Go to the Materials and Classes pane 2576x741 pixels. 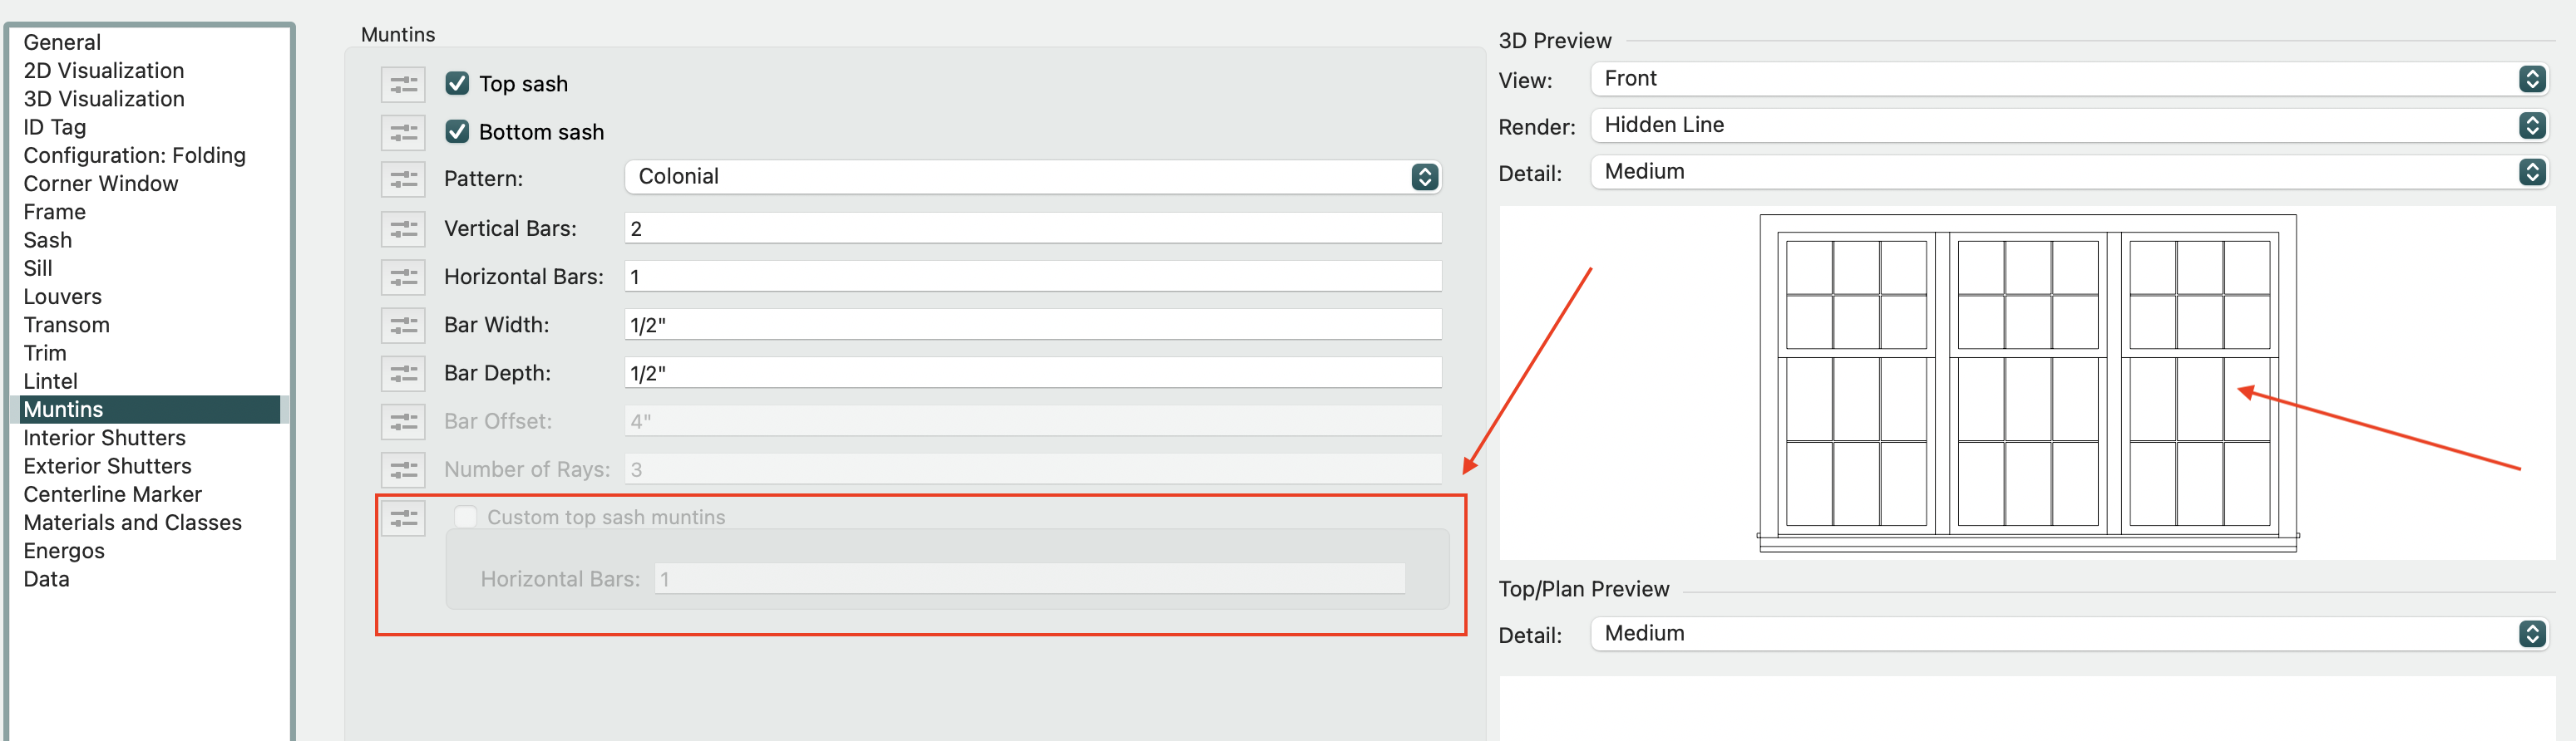132,523
